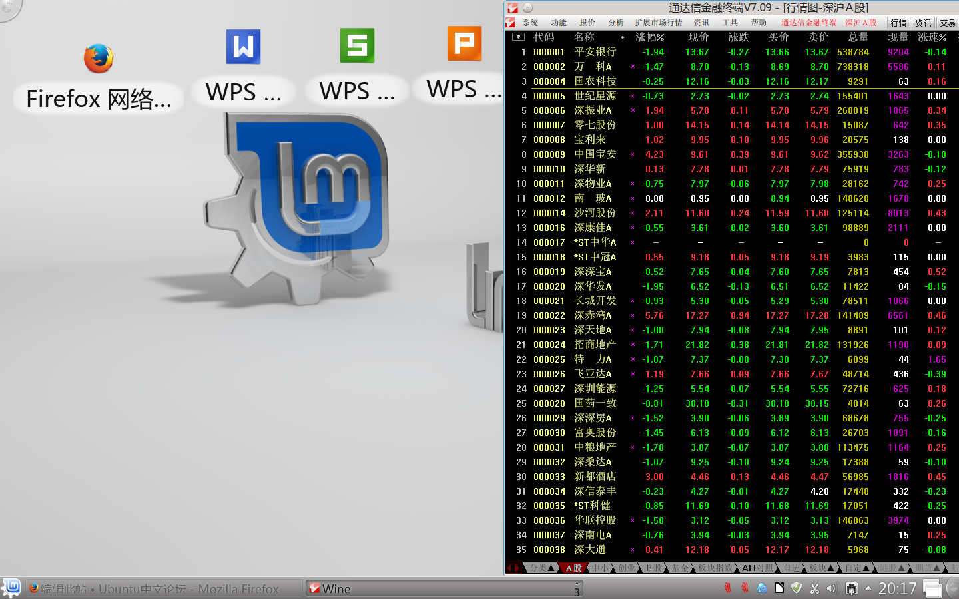Sort by the 现价 column header
Screen dimensions: 959x599
[x=699, y=37]
